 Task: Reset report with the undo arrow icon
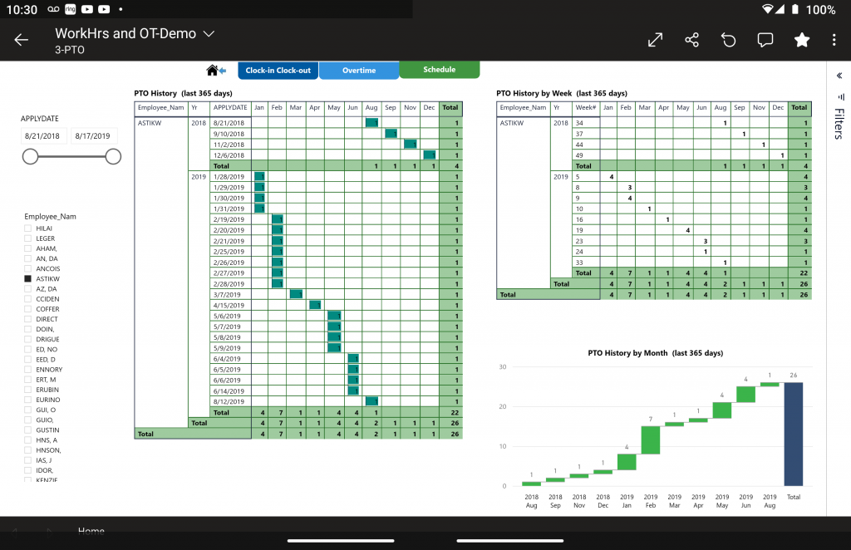click(x=729, y=40)
